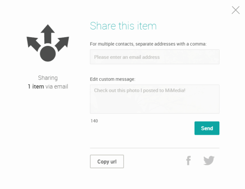Click the 140 character counter
The height and width of the screenshot is (189, 245).
click(x=94, y=121)
